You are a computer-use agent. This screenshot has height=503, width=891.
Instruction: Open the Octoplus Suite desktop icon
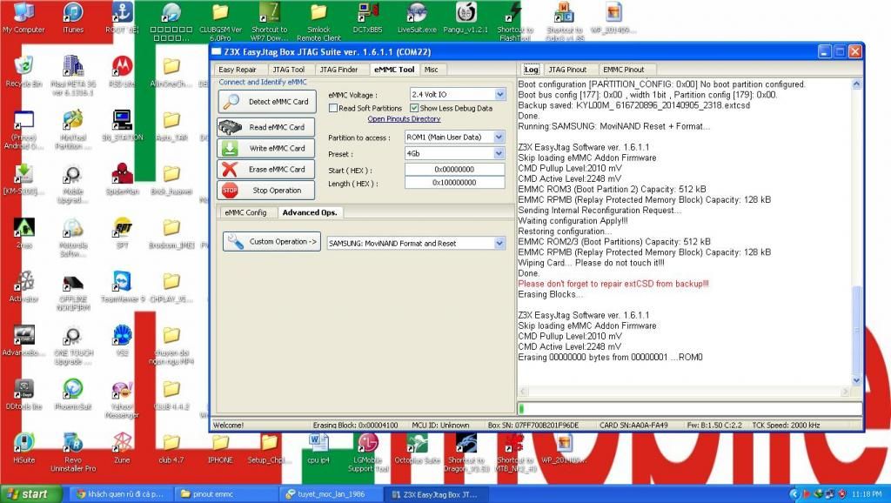click(x=417, y=448)
